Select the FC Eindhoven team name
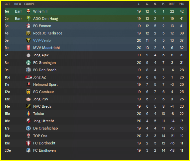 (44, 150)
